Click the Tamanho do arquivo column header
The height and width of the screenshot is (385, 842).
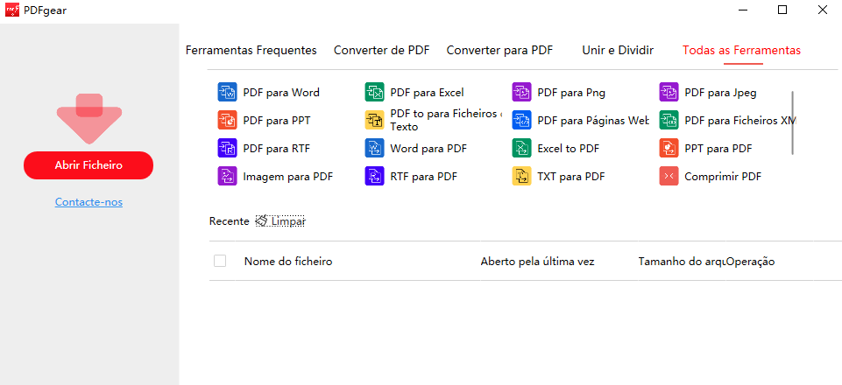tap(682, 261)
